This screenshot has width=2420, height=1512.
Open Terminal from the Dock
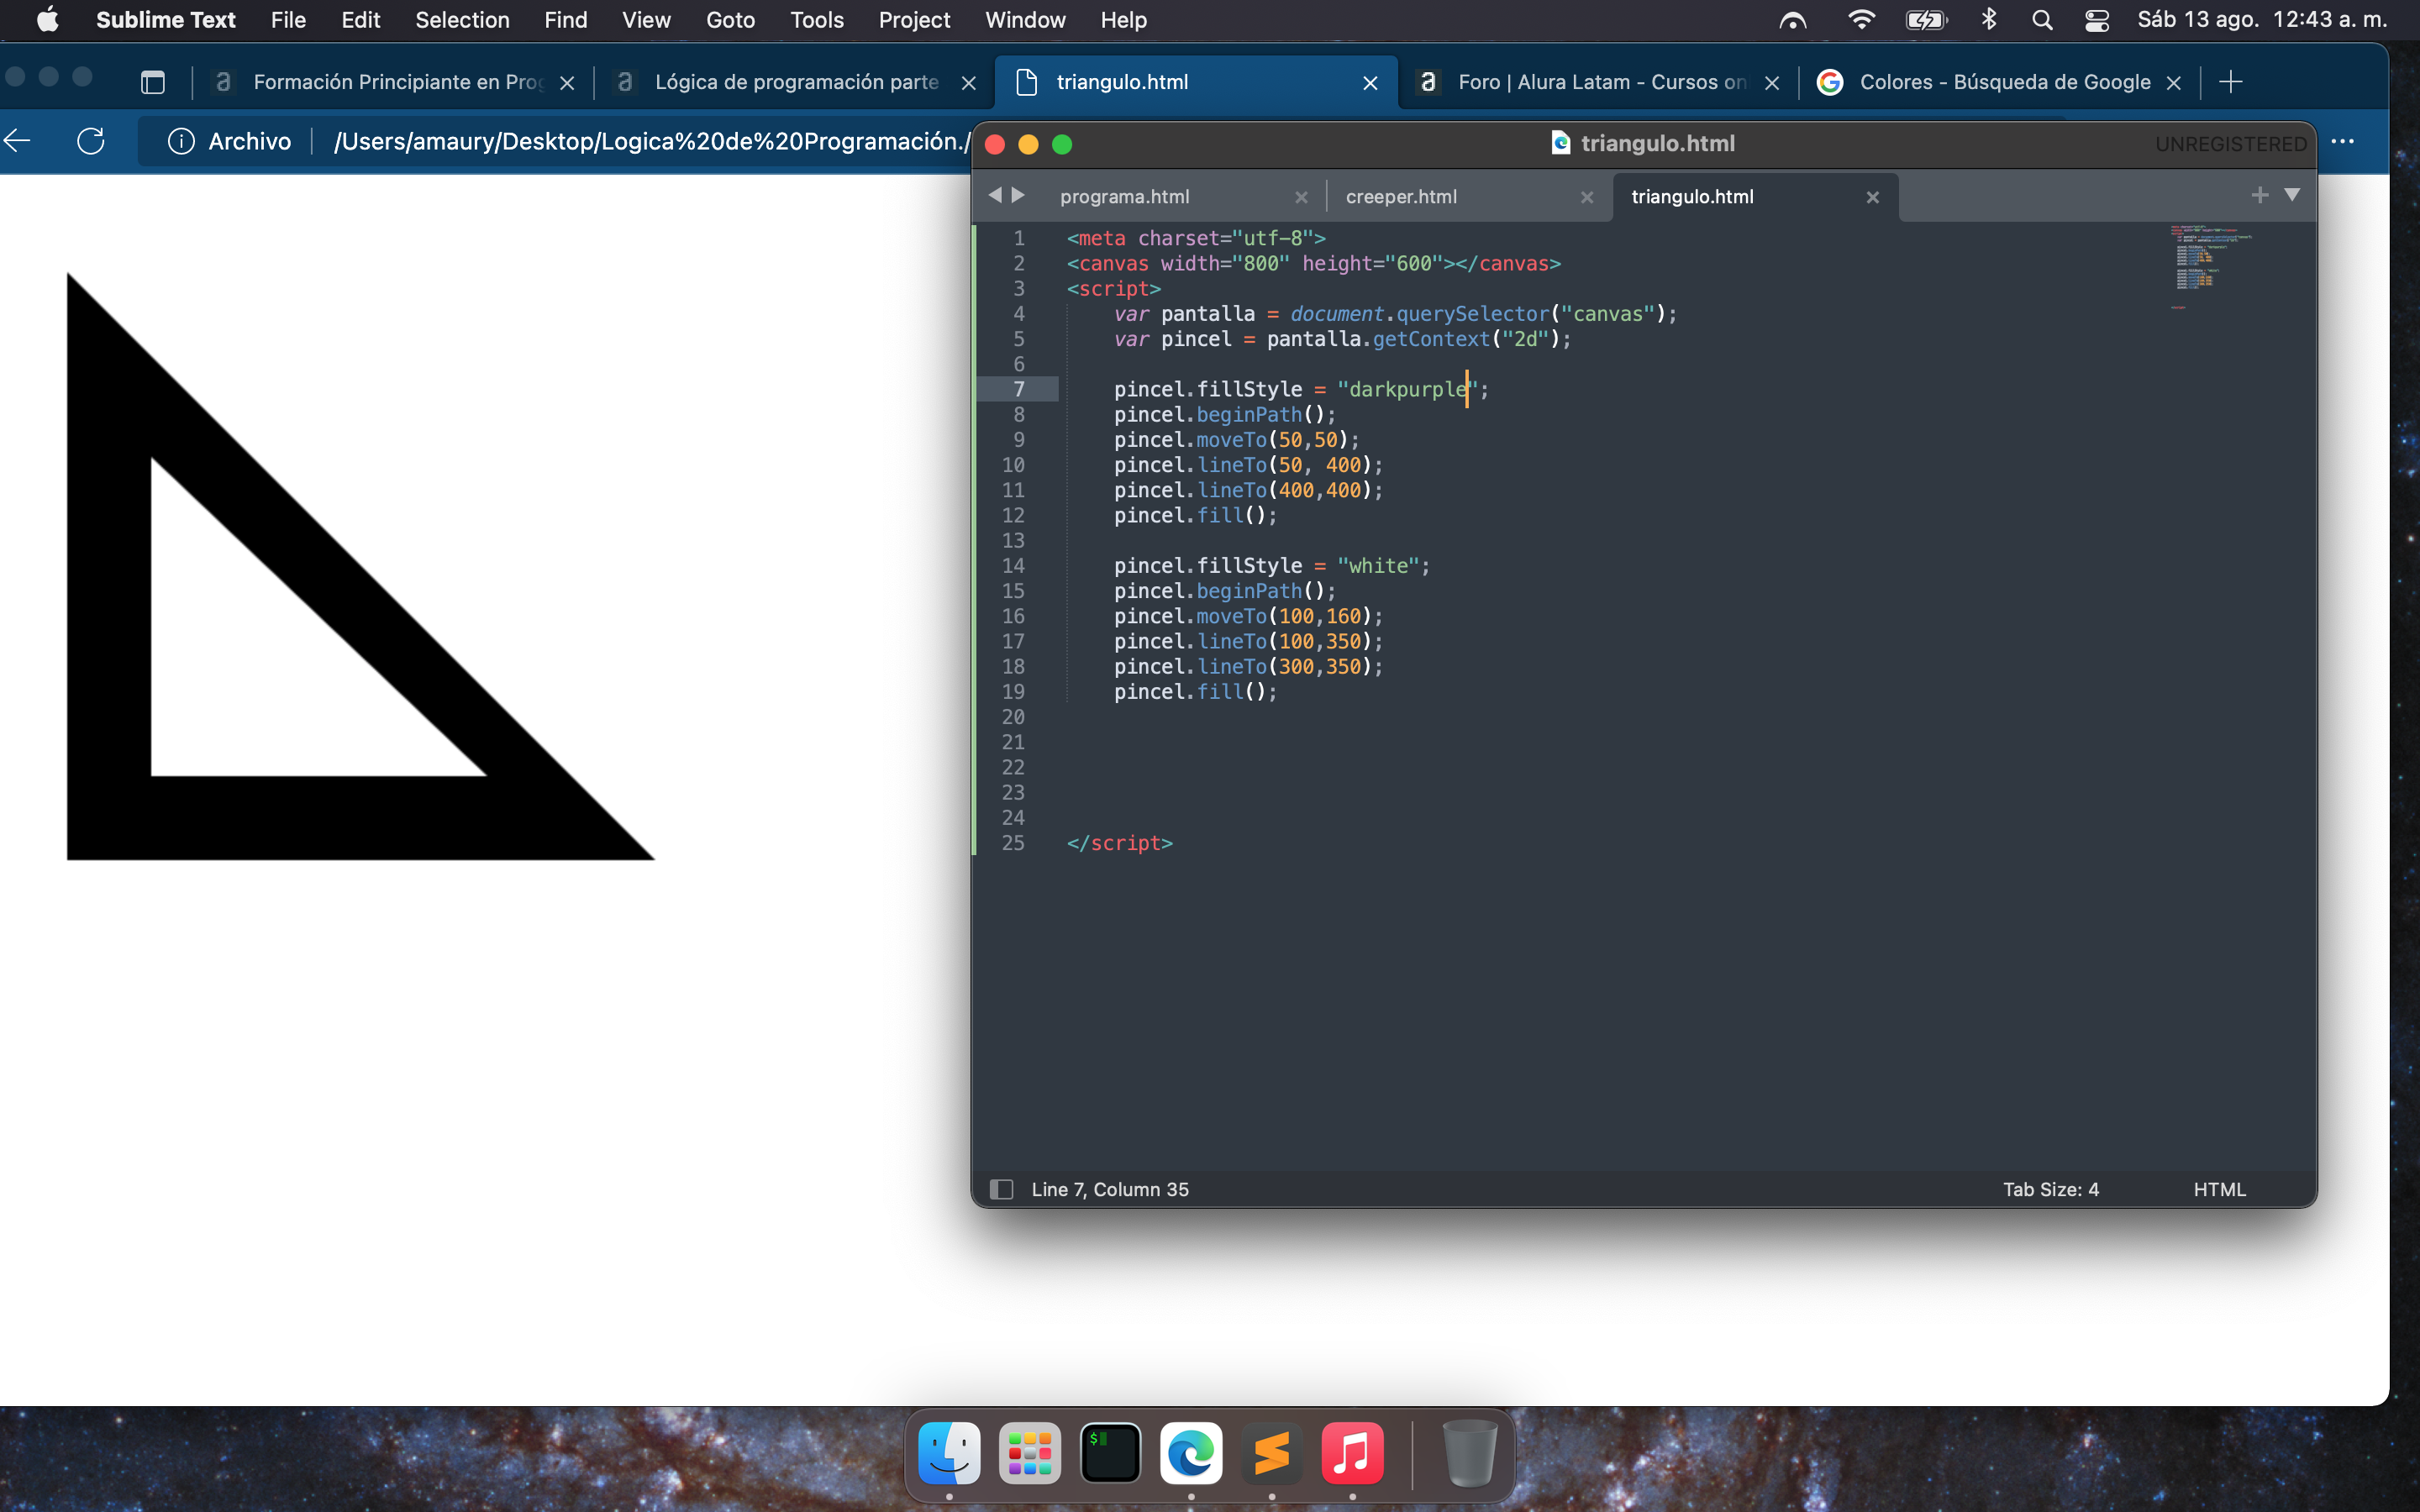point(1110,1452)
